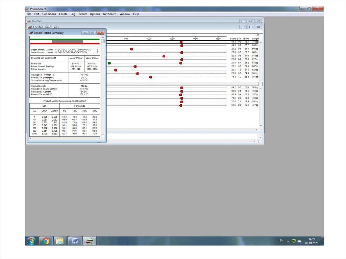Click the green upper strand bar in Amplification Summary
Image resolution: width=346 pixels, height=259 pixels.
65,39
